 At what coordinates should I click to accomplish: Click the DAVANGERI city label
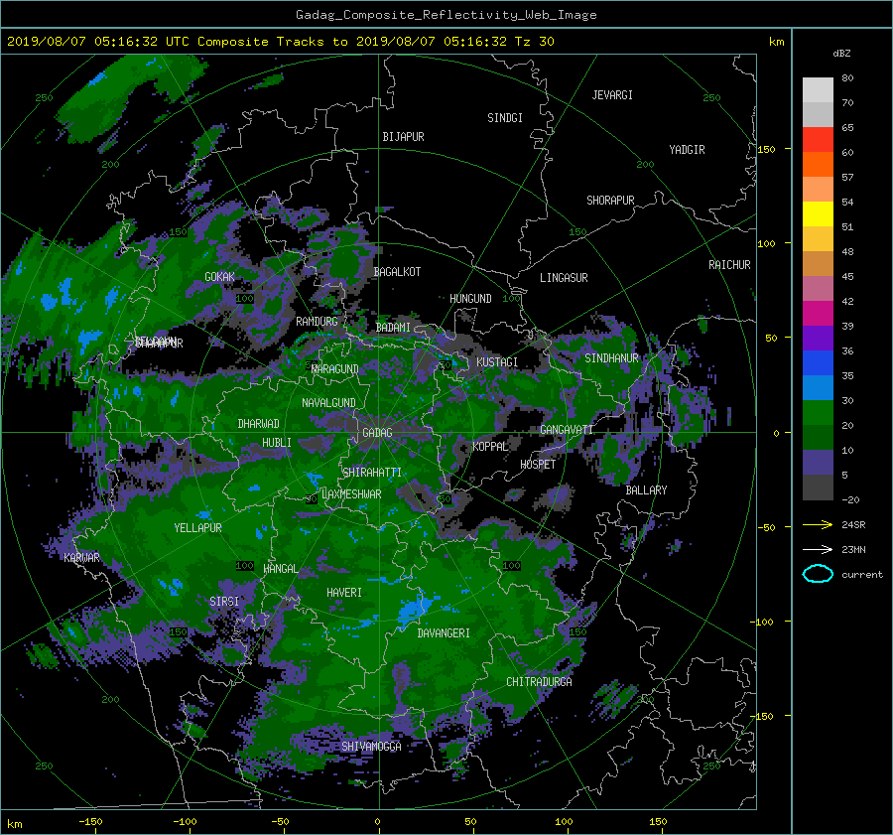coord(444,633)
